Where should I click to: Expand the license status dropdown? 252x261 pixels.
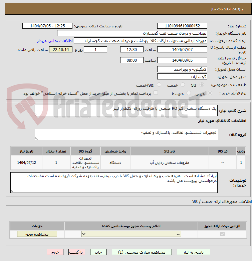click(x=132, y=234)
